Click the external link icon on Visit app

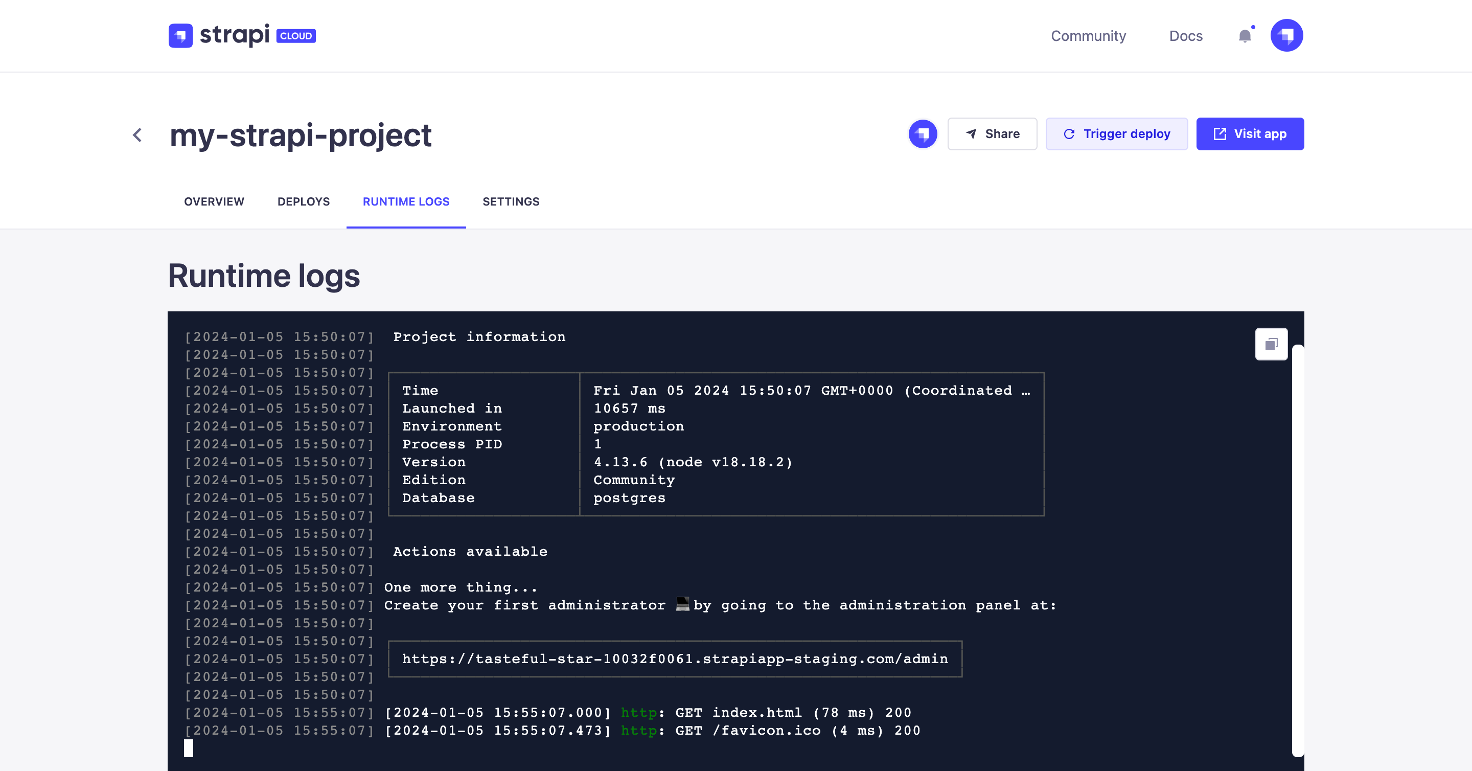point(1220,134)
